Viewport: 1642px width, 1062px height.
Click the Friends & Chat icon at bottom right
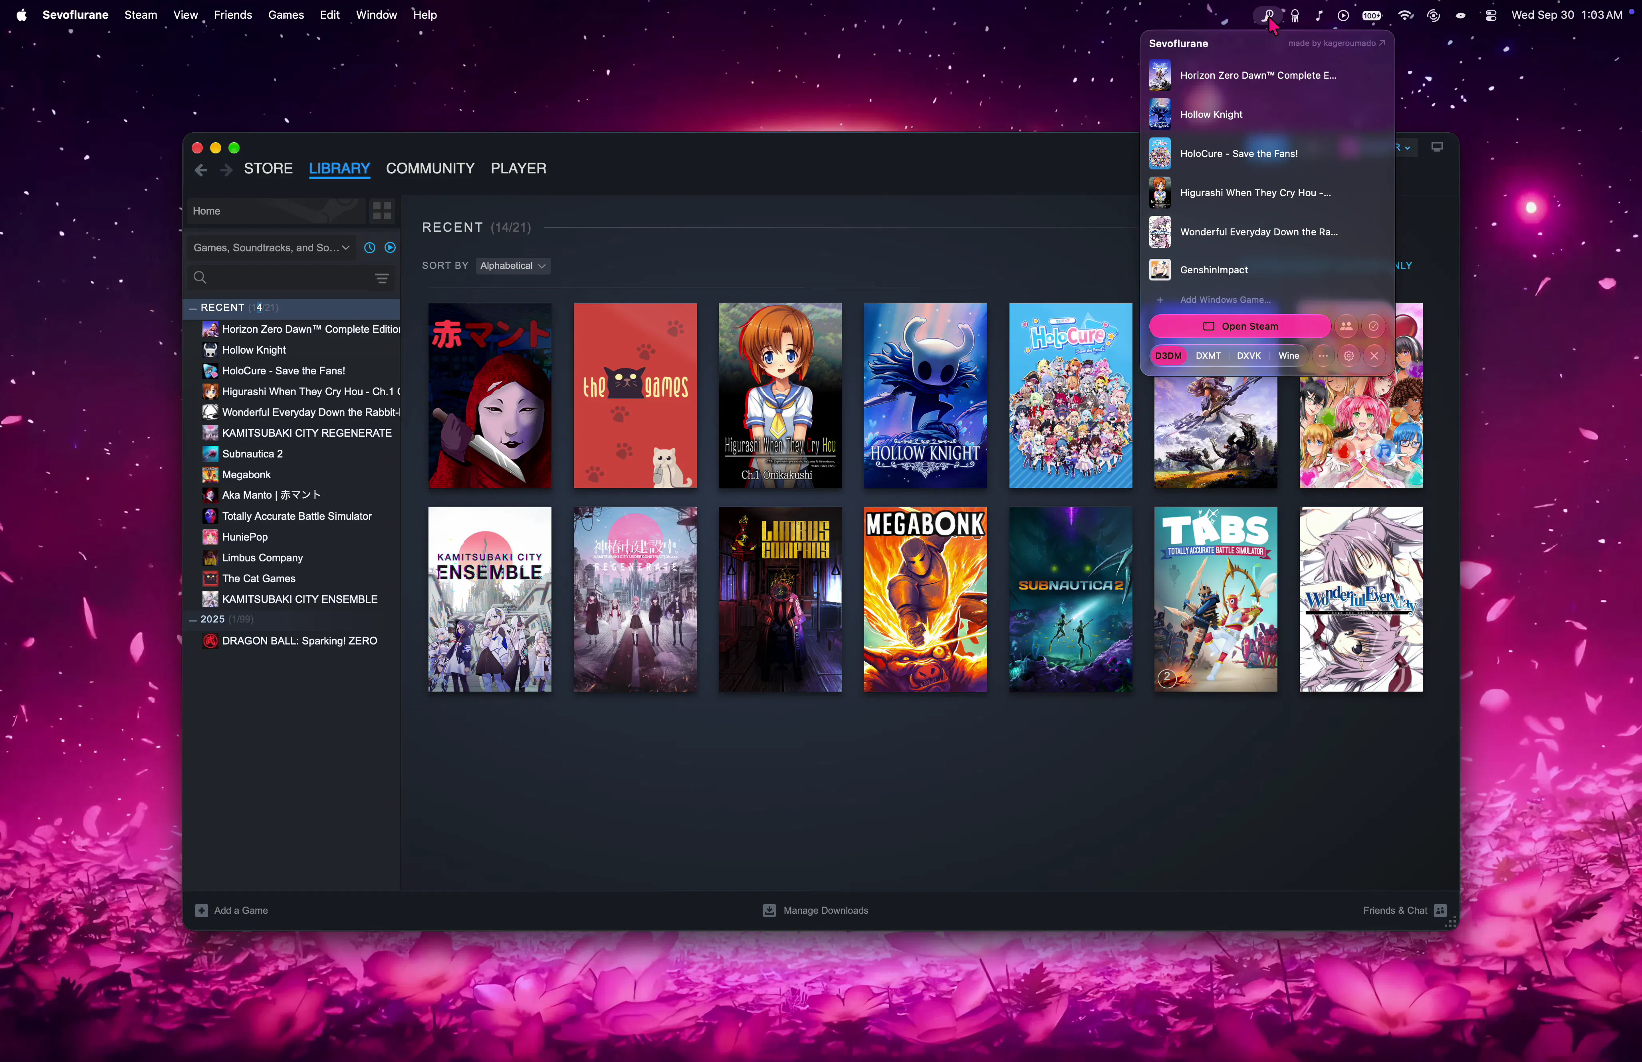(1440, 910)
